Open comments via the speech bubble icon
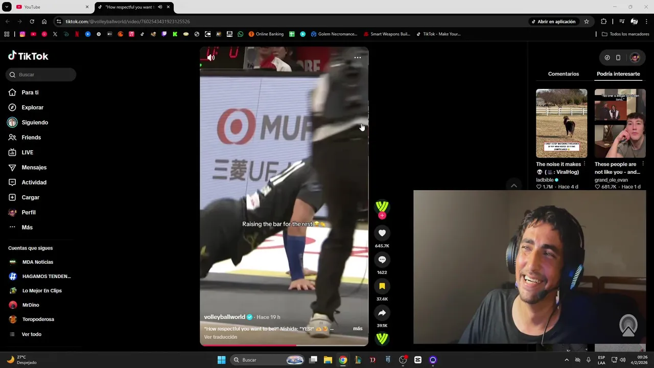 [382, 260]
